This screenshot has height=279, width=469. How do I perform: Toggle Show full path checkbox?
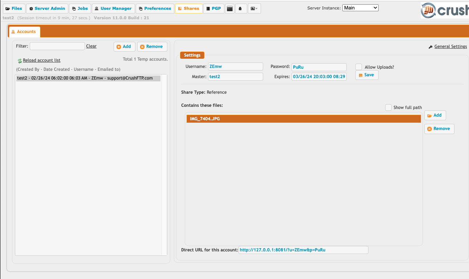click(388, 108)
